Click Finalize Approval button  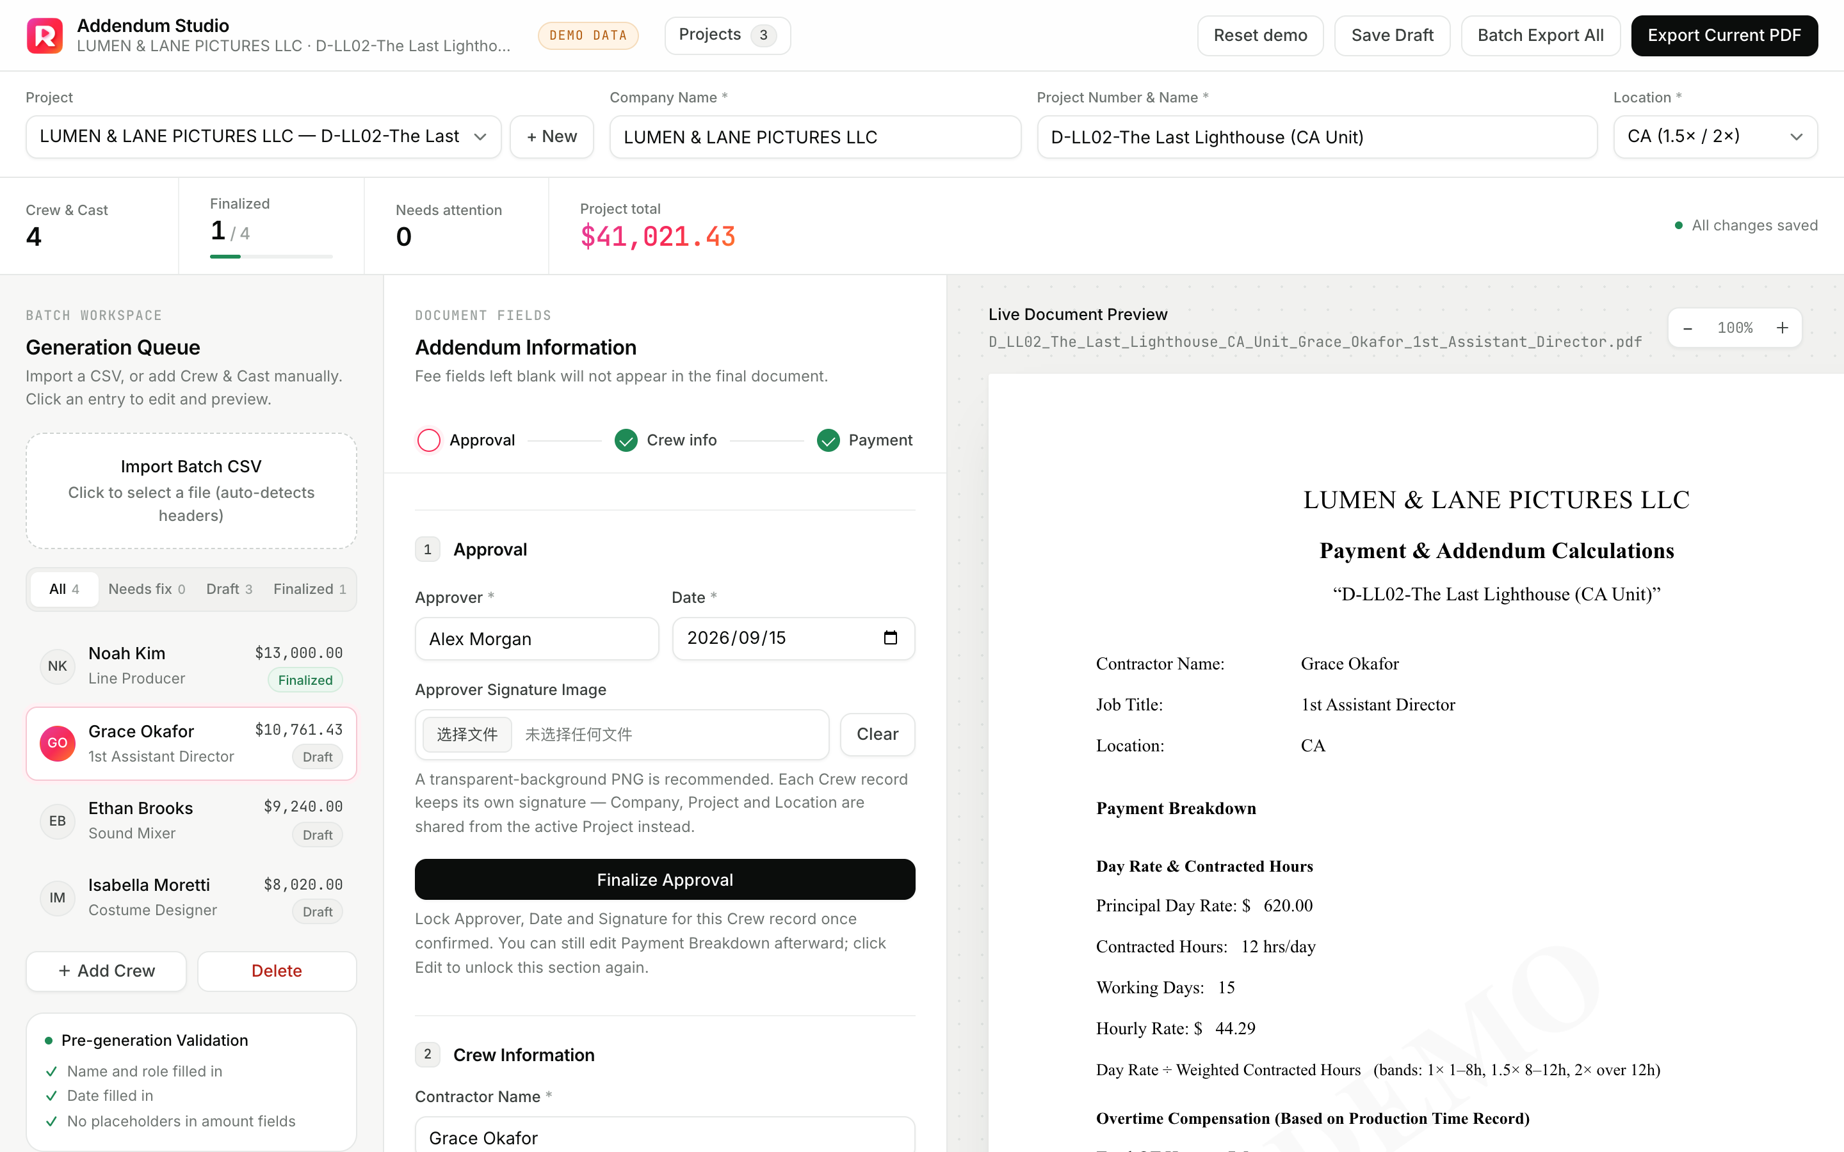coord(665,879)
